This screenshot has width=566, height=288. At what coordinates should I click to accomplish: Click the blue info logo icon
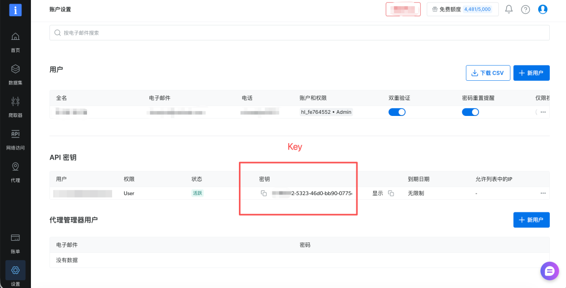[x=15, y=10]
